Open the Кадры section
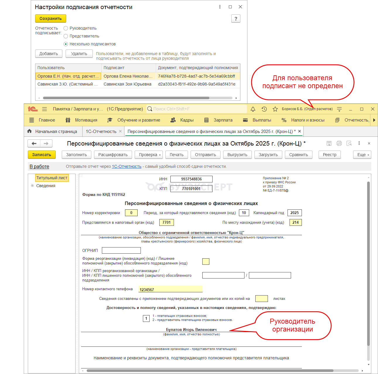Image resolution: width=378 pixels, height=374 pixels. pos(187,120)
